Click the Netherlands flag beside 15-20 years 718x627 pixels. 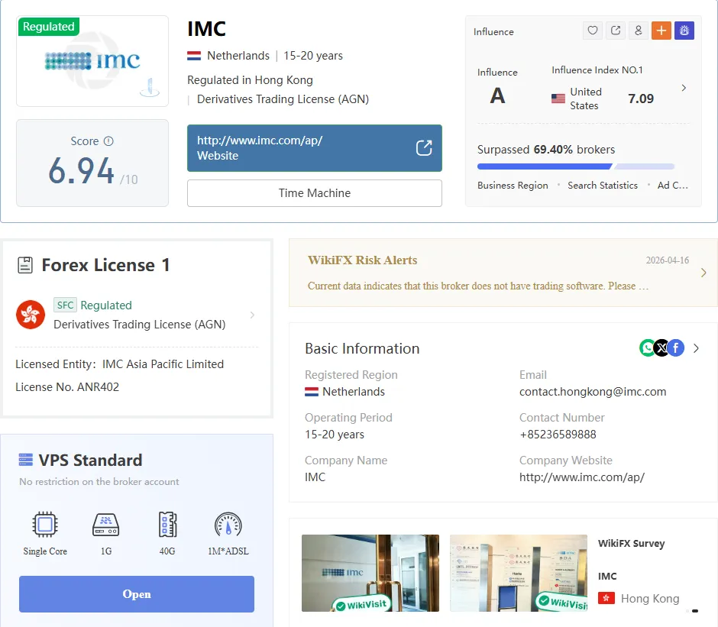194,56
